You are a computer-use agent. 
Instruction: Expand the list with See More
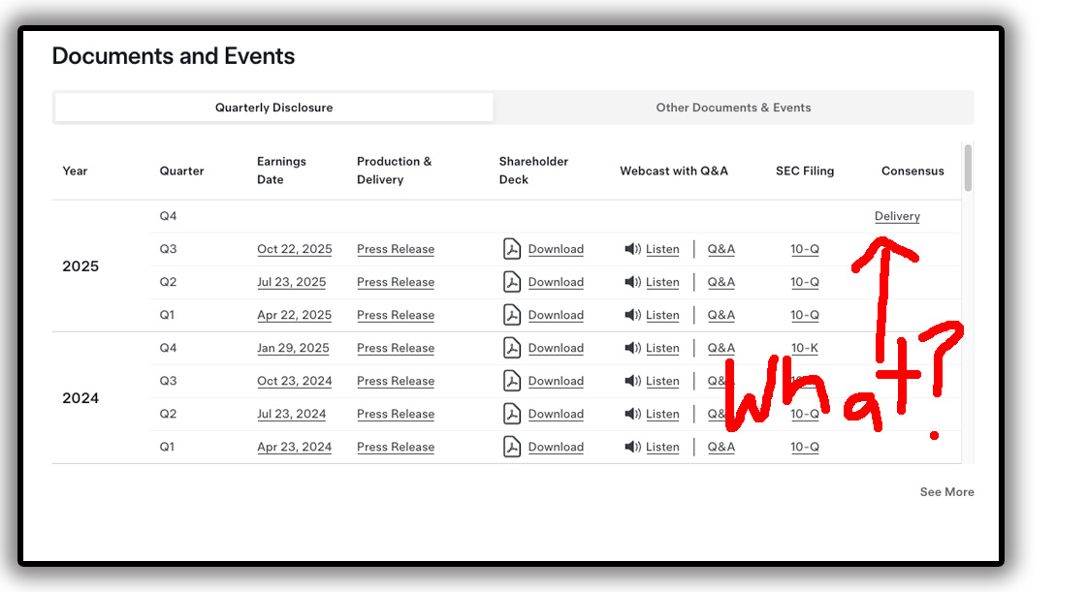pos(946,492)
